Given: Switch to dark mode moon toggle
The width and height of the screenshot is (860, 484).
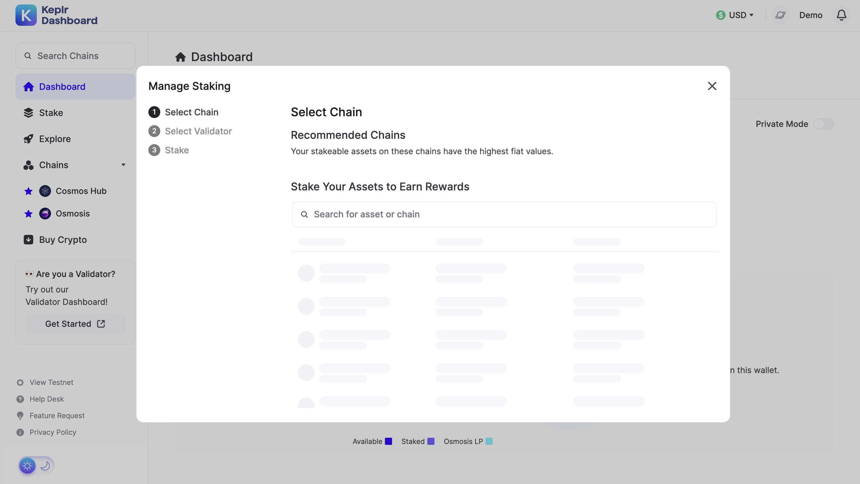Looking at the screenshot, I should coord(45,466).
